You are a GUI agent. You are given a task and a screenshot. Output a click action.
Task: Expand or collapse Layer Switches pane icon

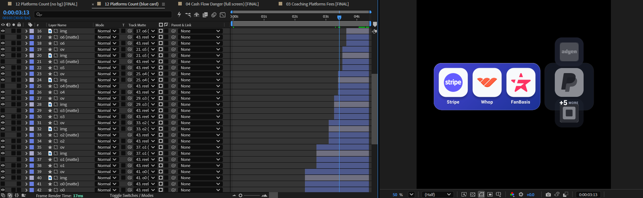click(3, 196)
